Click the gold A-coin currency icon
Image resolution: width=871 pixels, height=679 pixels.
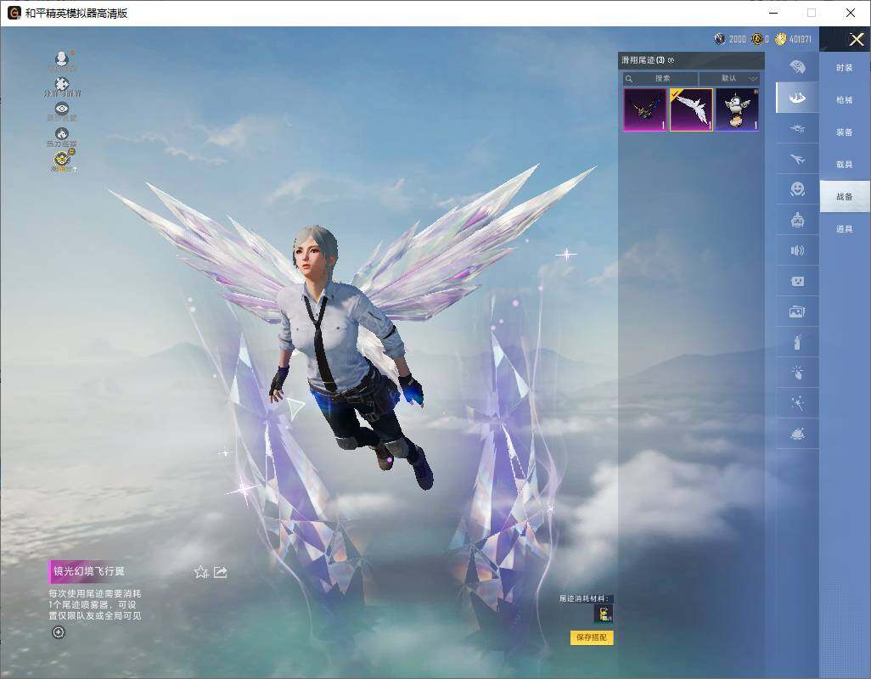[757, 39]
